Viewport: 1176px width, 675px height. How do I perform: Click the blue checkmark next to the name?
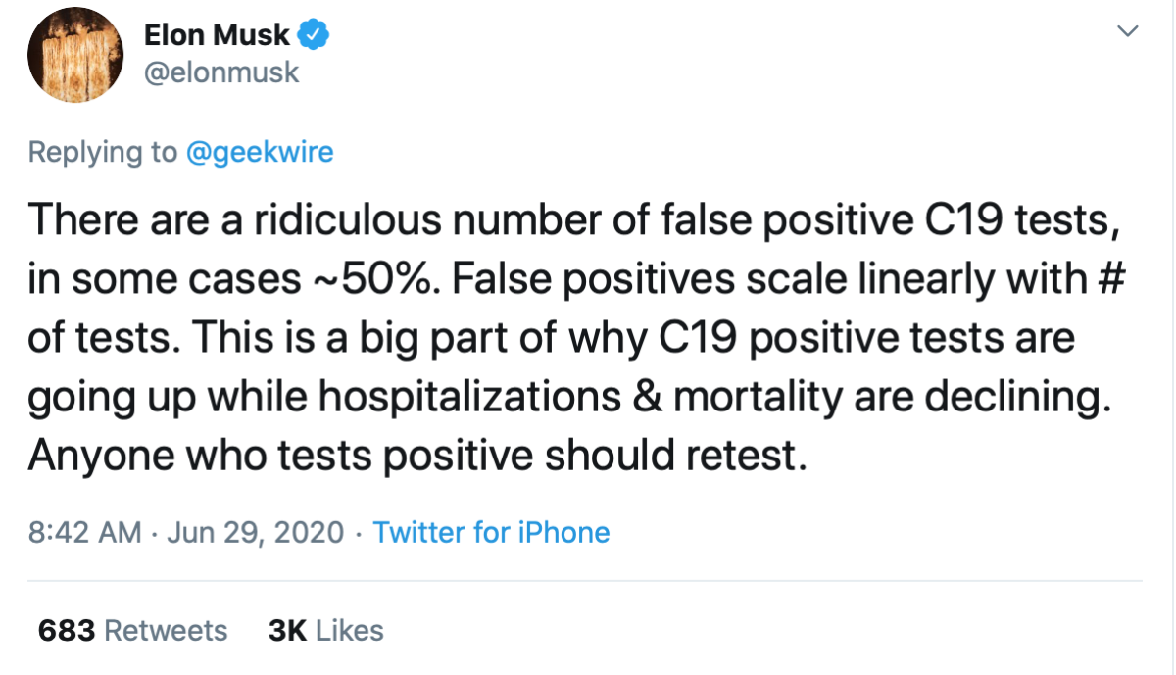coord(314,33)
